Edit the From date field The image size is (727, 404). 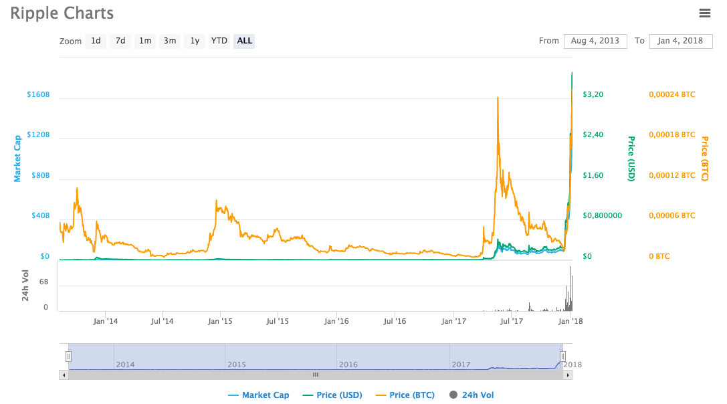pos(595,41)
